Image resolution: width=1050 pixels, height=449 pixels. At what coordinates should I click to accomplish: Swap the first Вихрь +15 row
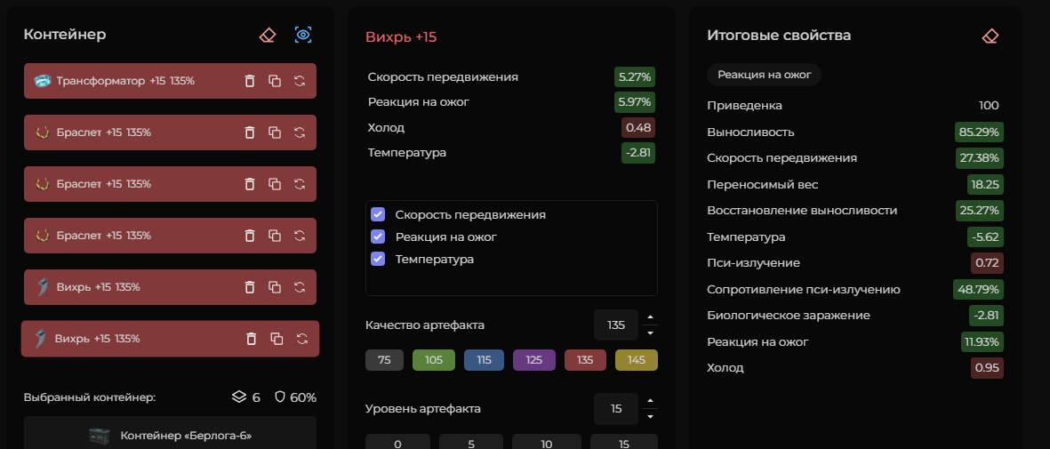pyautogui.click(x=300, y=287)
